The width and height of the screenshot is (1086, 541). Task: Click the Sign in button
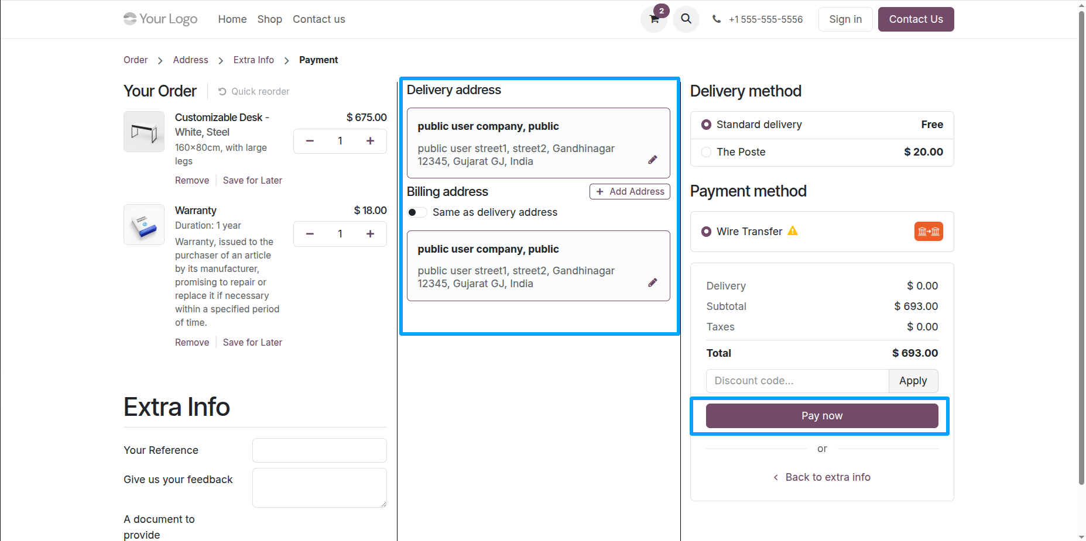click(845, 19)
